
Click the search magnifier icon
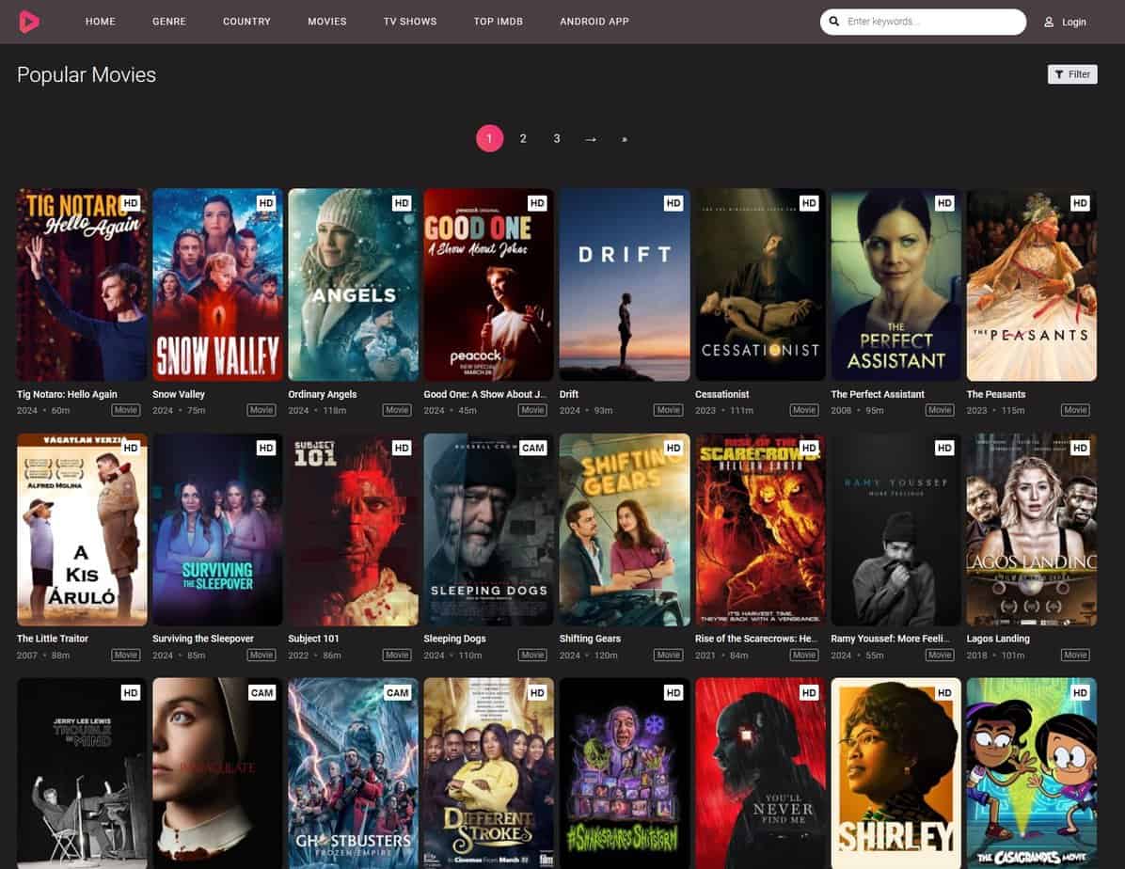pyautogui.click(x=833, y=22)
